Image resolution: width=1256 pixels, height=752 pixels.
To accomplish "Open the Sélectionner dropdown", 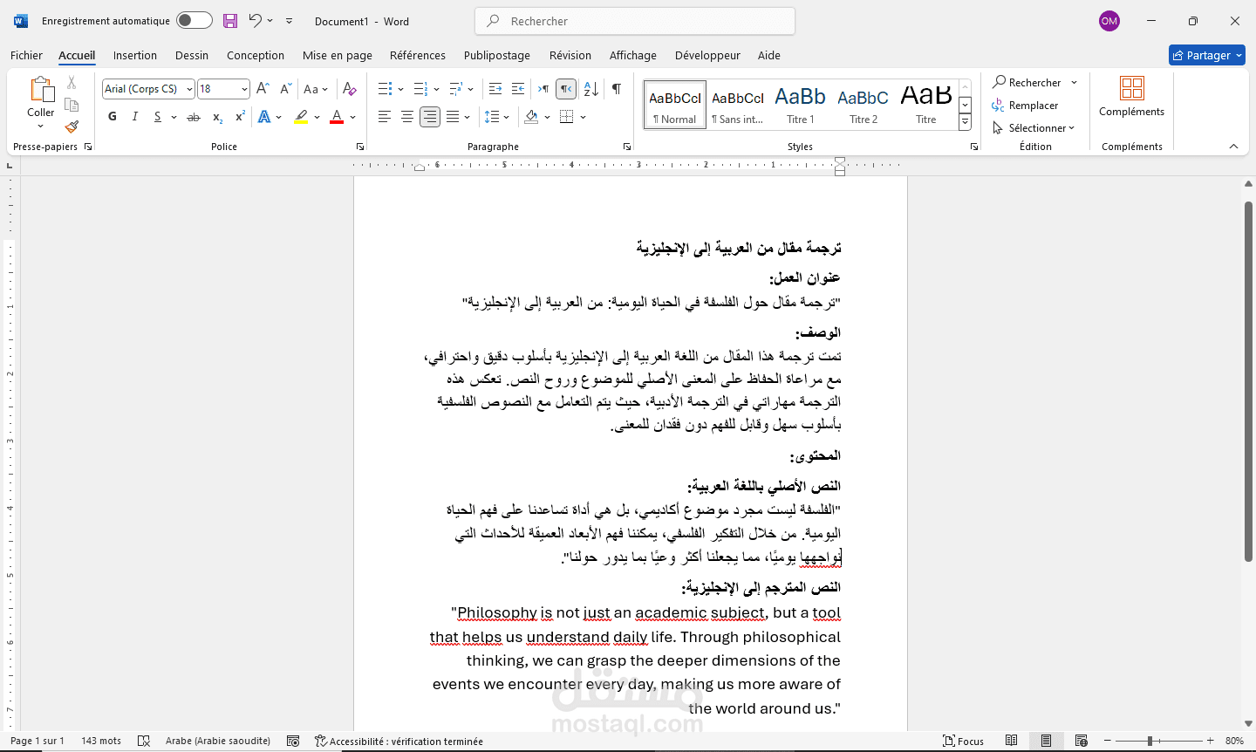I will (x=1034, y=128).
